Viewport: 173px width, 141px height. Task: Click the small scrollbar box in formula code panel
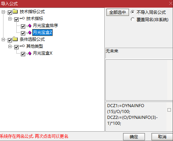pyautogui.click(x=169, y=110)
